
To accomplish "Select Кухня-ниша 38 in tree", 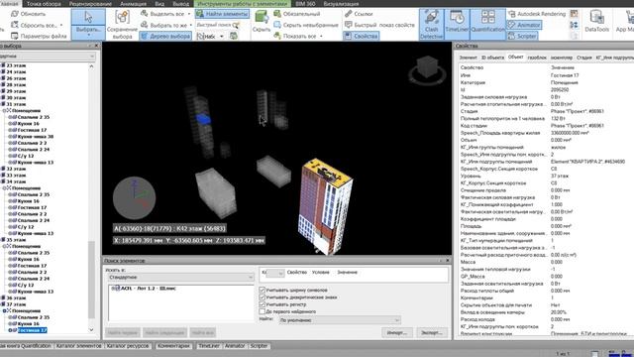I will 36,137.
